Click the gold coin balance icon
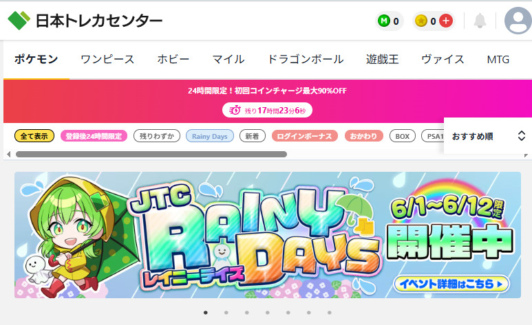The image size is (532, 325). coord(421,21)
